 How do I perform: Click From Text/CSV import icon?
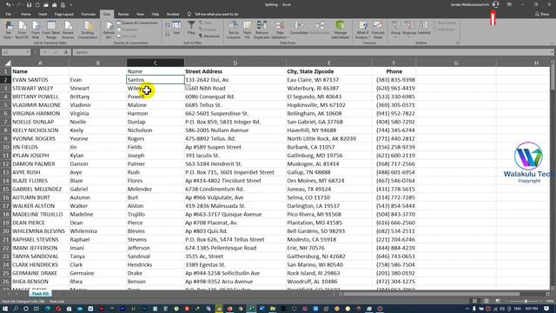(x=22, y=30)
